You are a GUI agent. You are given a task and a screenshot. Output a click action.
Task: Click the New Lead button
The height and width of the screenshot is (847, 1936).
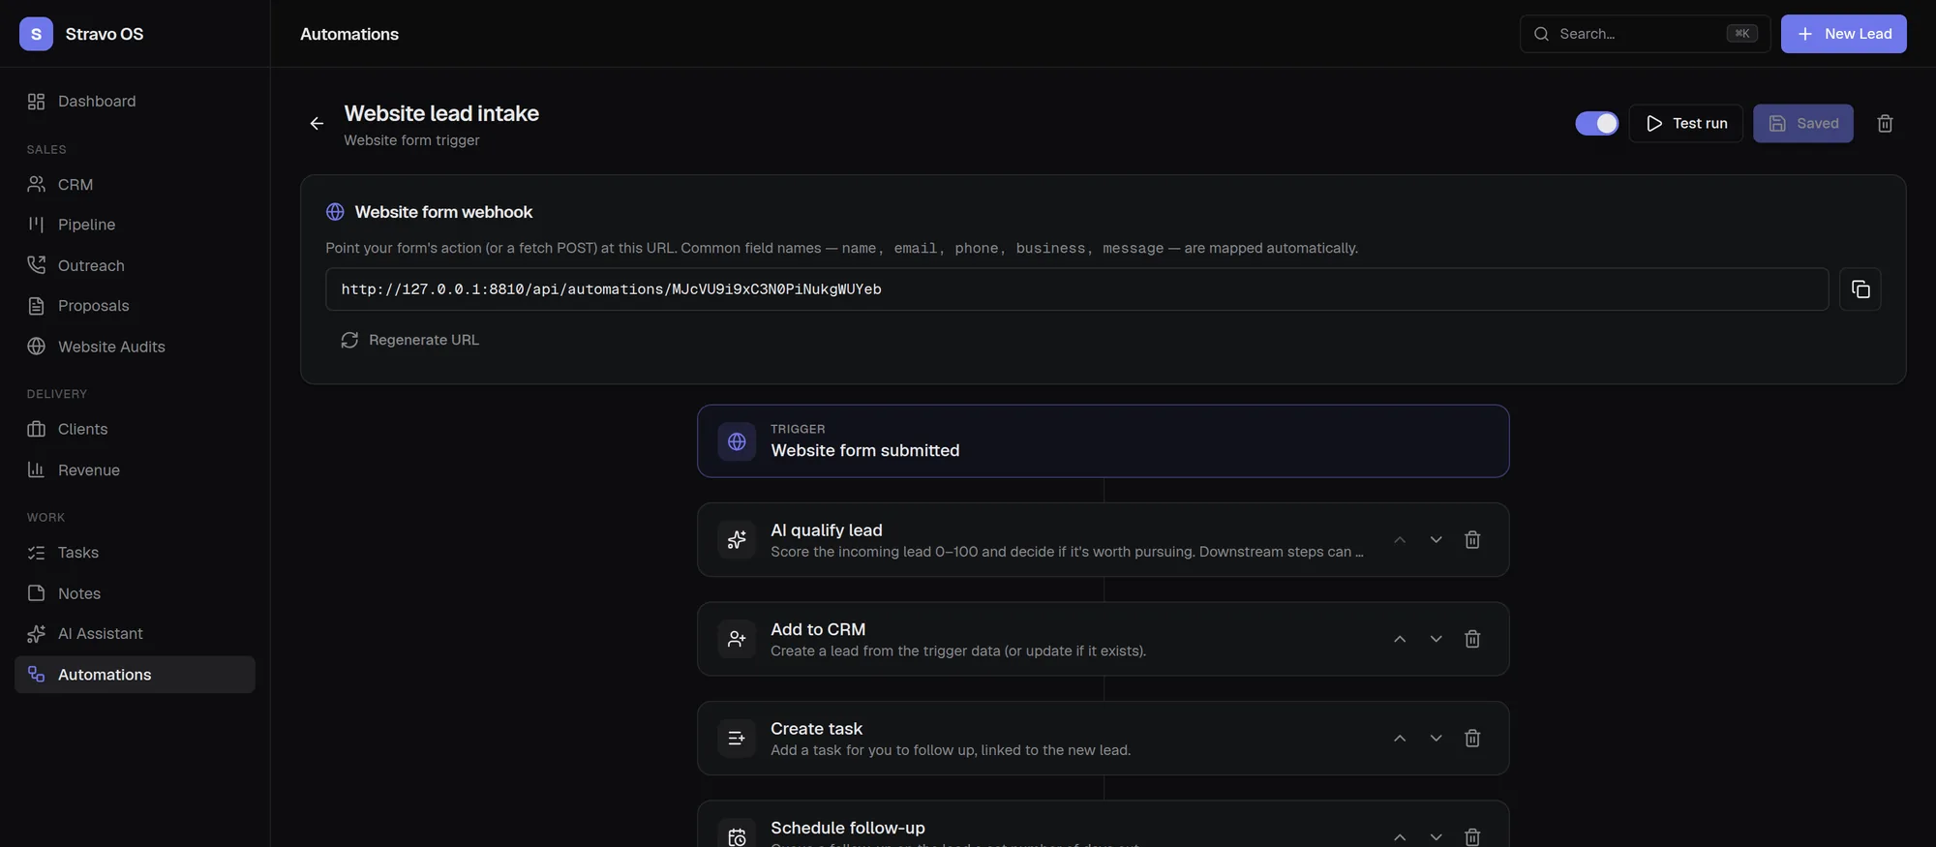pyautogui.click(x=1843, y=34)
